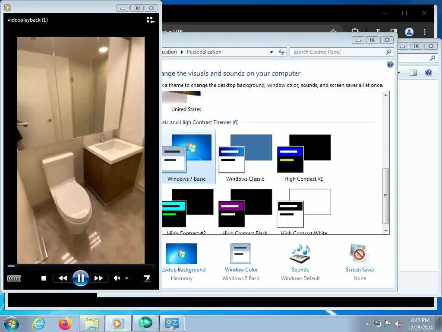
Task: Click the themes list scrollbar thumb
Action: click(386, 196)
